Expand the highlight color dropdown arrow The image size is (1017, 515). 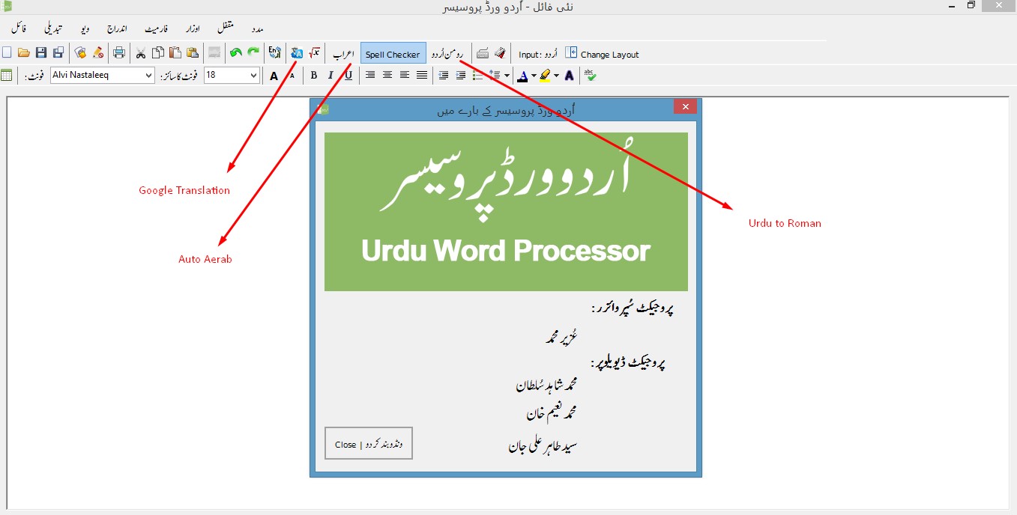pos(557,76)
